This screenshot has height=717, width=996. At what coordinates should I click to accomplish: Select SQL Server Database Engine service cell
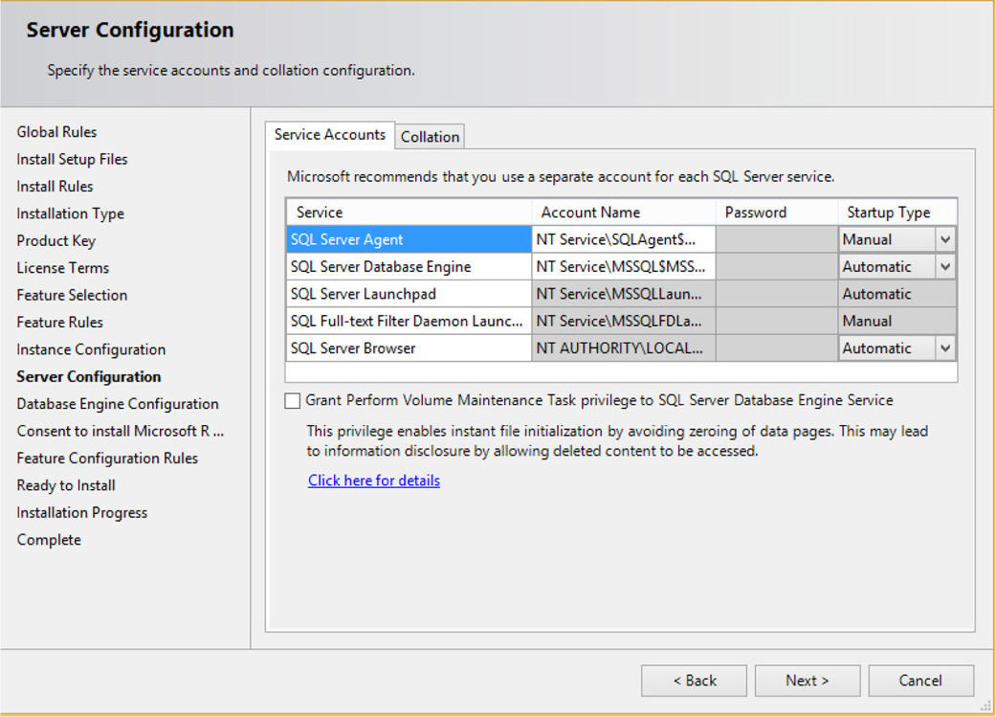point(409,267)
